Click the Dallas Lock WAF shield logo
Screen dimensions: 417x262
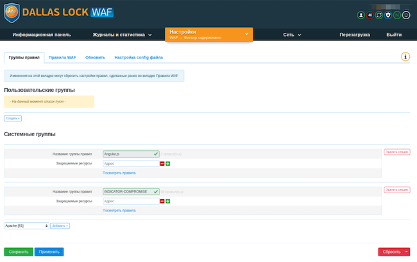point(12,12)
